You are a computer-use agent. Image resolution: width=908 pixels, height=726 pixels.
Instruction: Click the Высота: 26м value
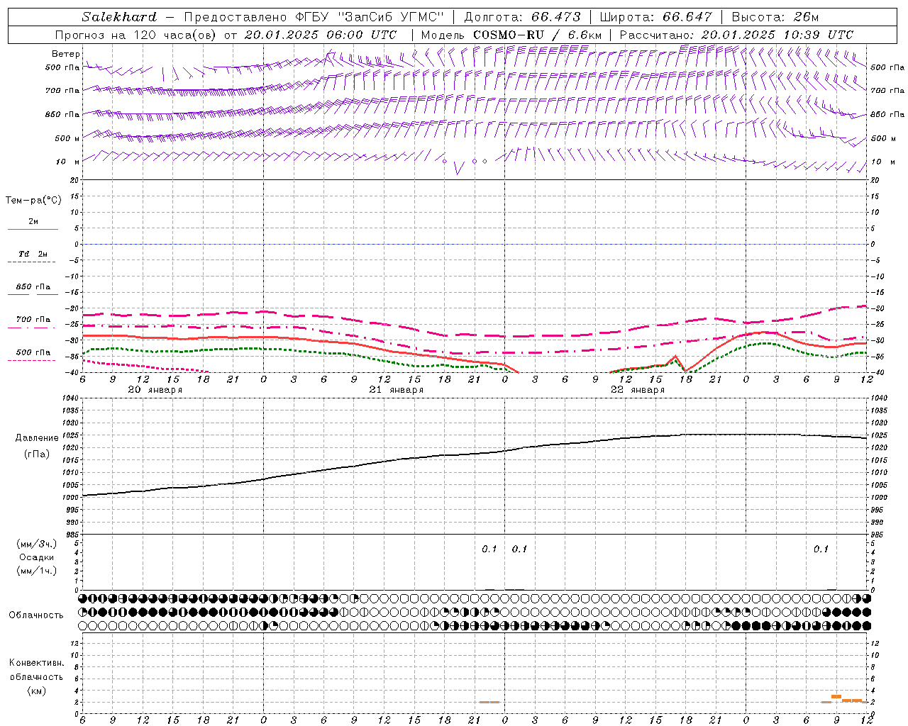(x=775, y=17)
